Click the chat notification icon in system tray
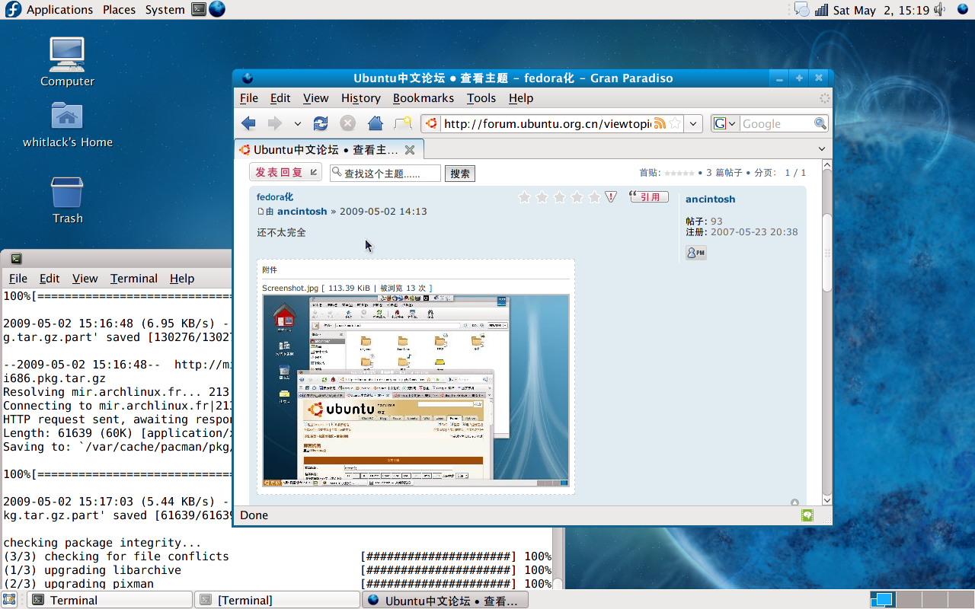The height and width of the screenshot is (609, 975). tap(801, 9)
